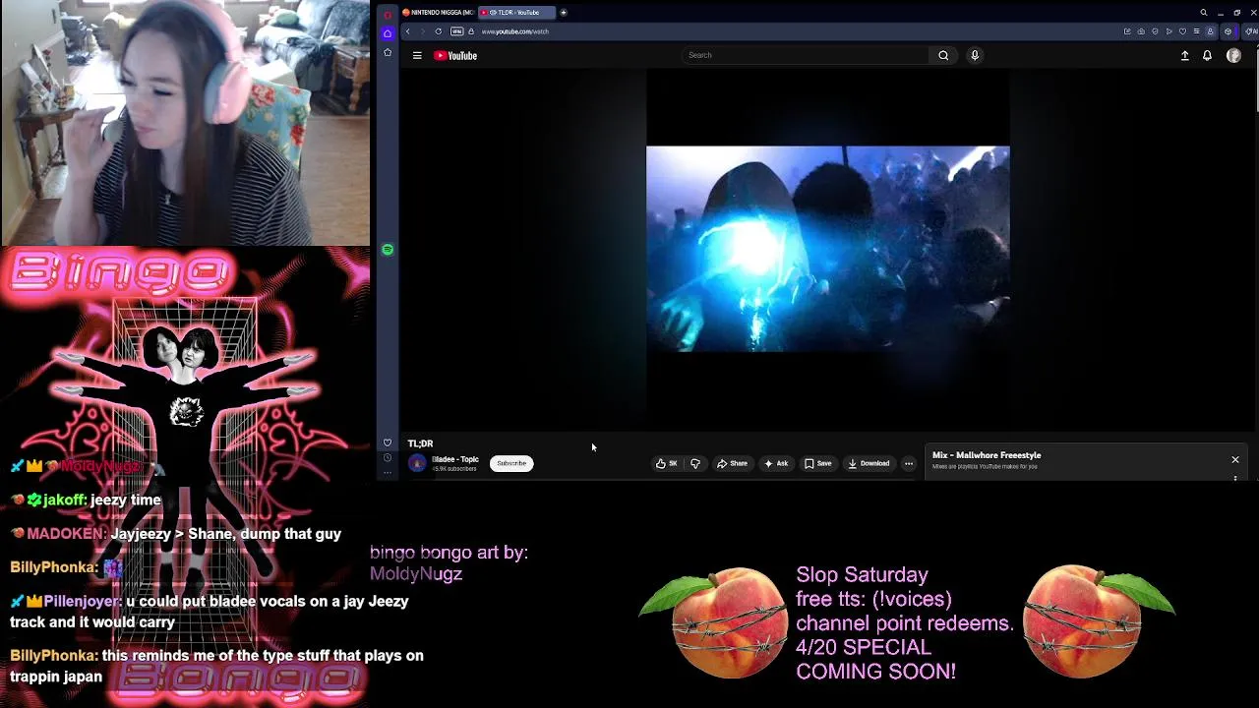Open the bookmarks star icon in sidebar

click(x=388, y=52)
